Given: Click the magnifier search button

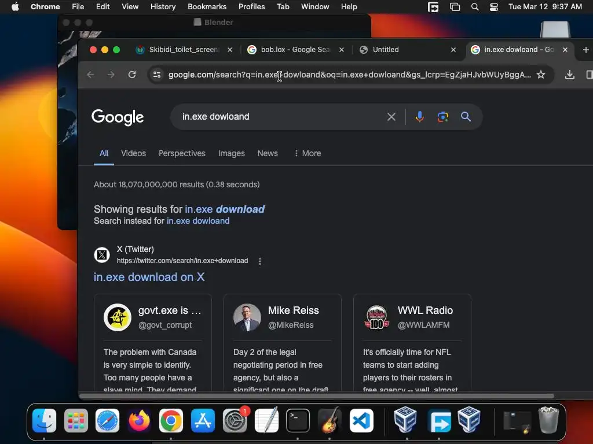Looking at the screenshot, I should tap(466, 117).
